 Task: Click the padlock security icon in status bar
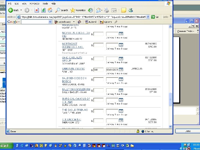point(138,131)
